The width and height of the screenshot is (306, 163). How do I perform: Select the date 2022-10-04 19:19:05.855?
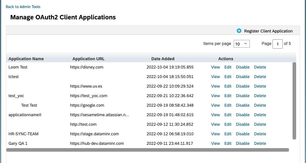click(170, 67)
